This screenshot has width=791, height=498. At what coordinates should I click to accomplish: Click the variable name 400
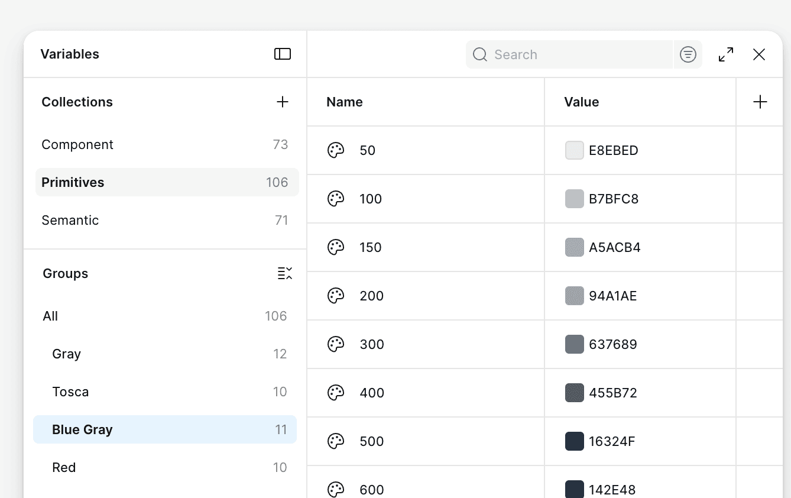click(372, 393)
